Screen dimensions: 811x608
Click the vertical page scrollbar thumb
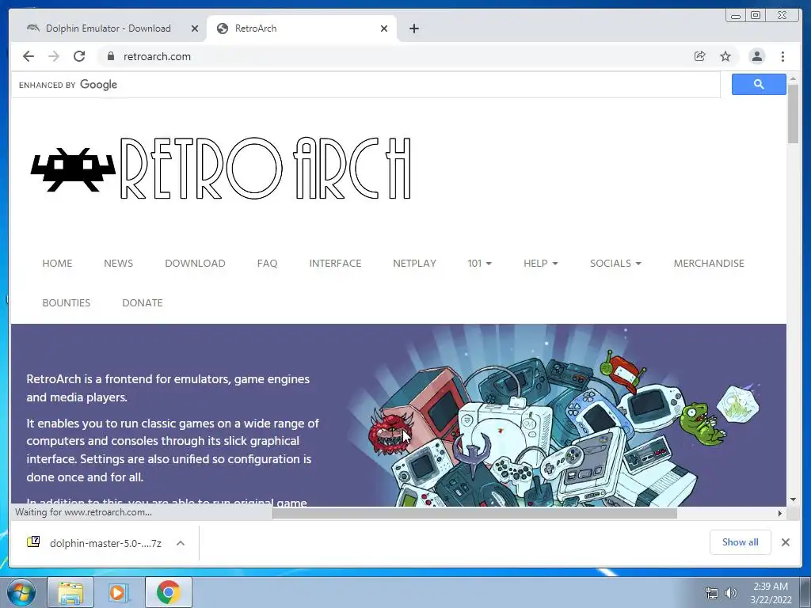click(x=793, y=112)
